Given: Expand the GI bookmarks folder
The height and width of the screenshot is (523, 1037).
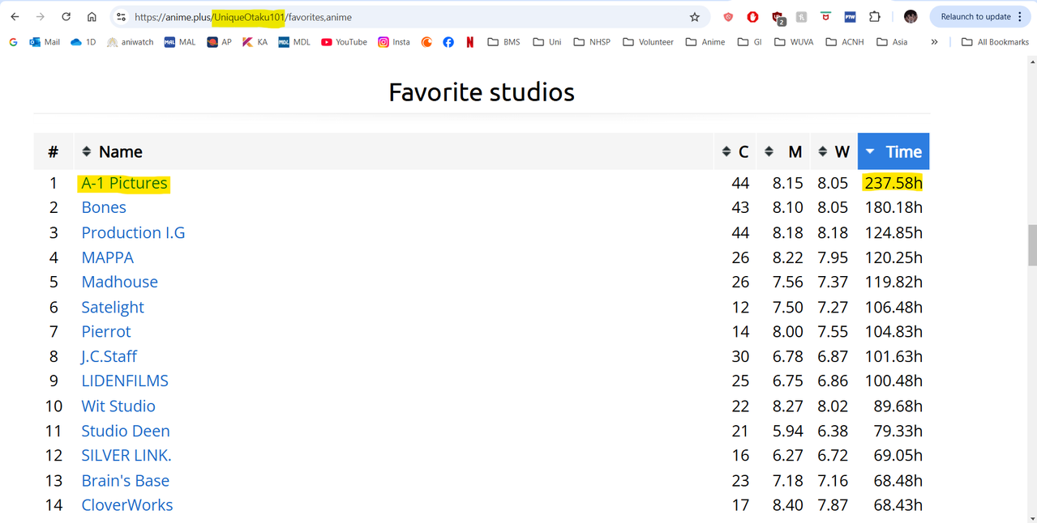Looking at the screenshot, I should [749, 42].
